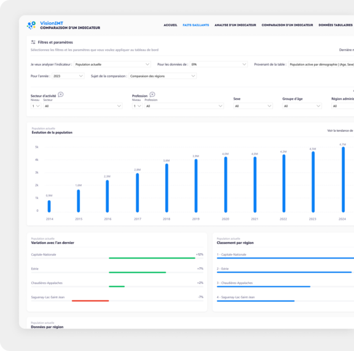
Task: Open the Provenant de la table dropdown
Action: point(321,65)
